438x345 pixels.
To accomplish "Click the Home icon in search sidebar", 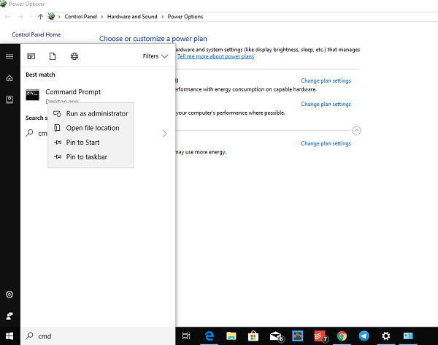I will click(x=9, y=77).
